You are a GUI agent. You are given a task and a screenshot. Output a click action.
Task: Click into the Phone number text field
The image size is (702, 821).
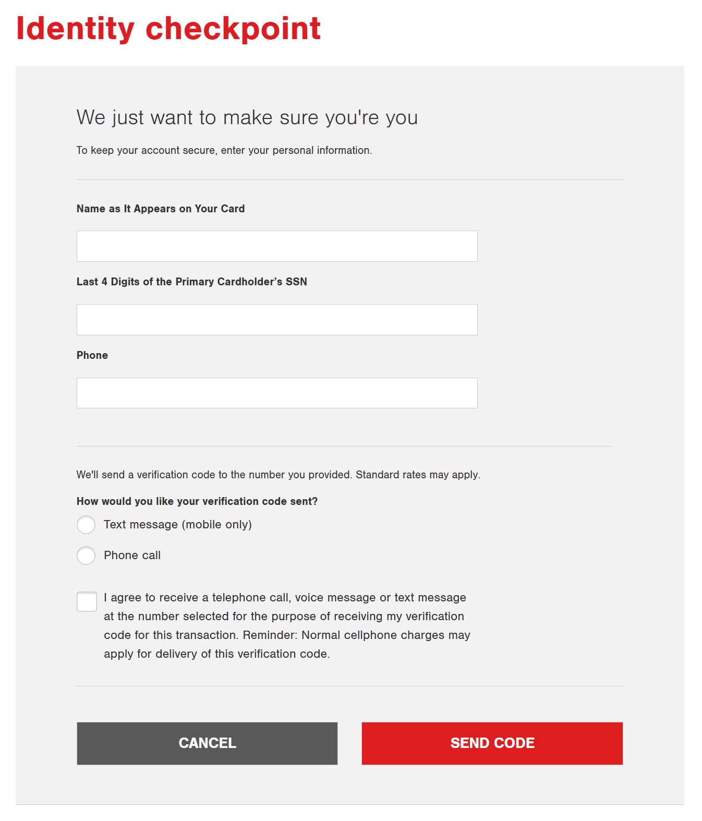(277, 393)
